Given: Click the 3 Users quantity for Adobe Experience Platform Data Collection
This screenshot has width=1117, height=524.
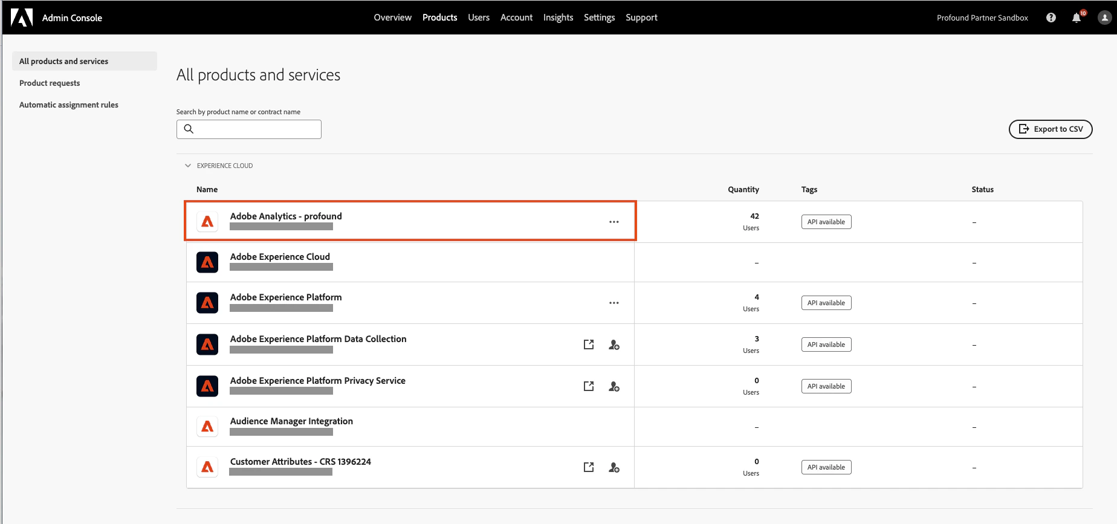Looking at the screenshot, I should [x=751, y=344].
